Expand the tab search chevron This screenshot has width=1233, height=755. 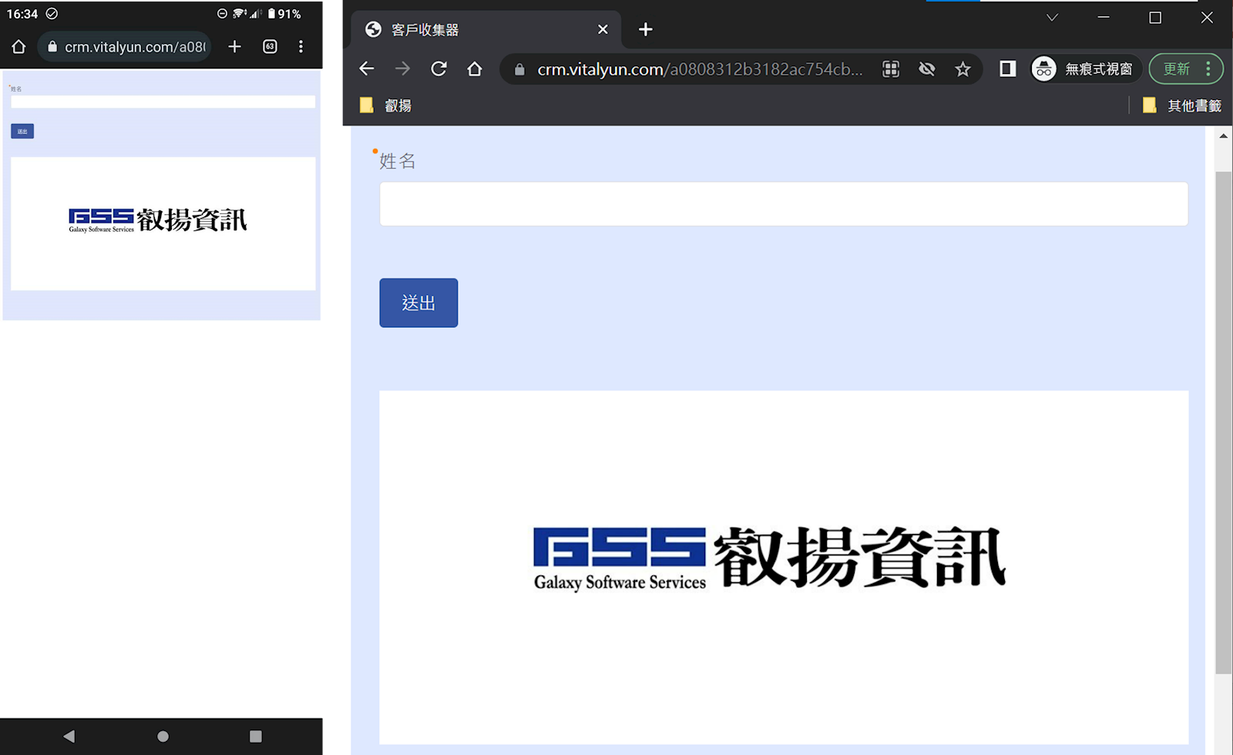1052,17
